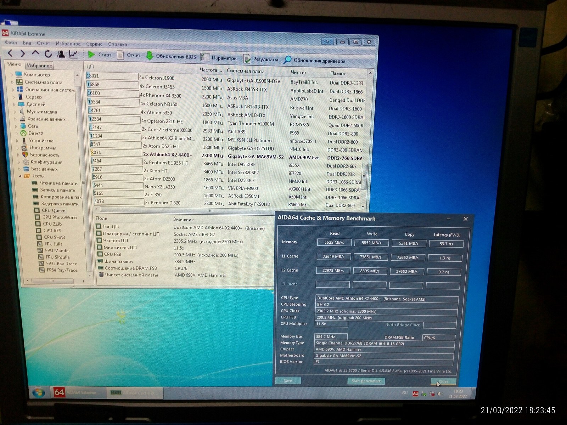Select the CPU ZLib benchmark
Viewport: 567px width, 425px height.
(x=52, y=224)
